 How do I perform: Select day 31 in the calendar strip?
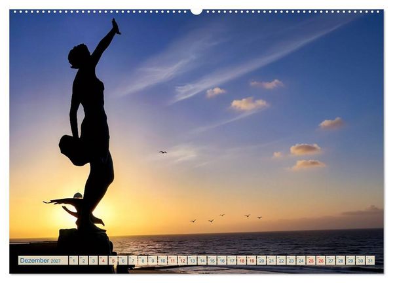(371, 260)
